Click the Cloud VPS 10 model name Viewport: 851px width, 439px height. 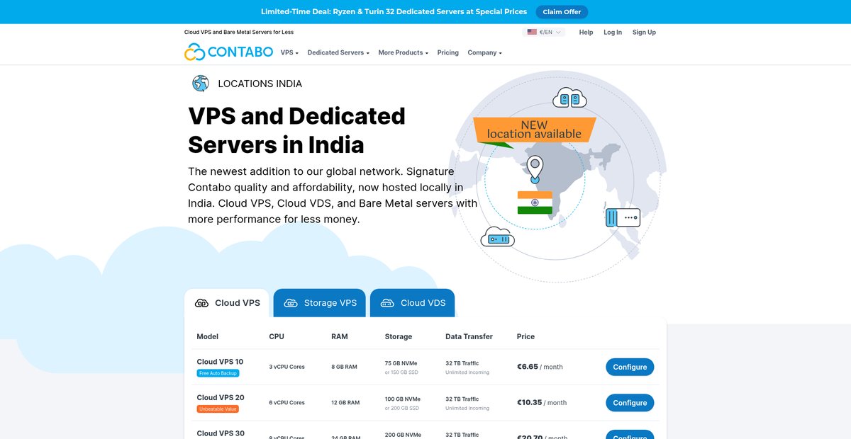coord(220,362)
